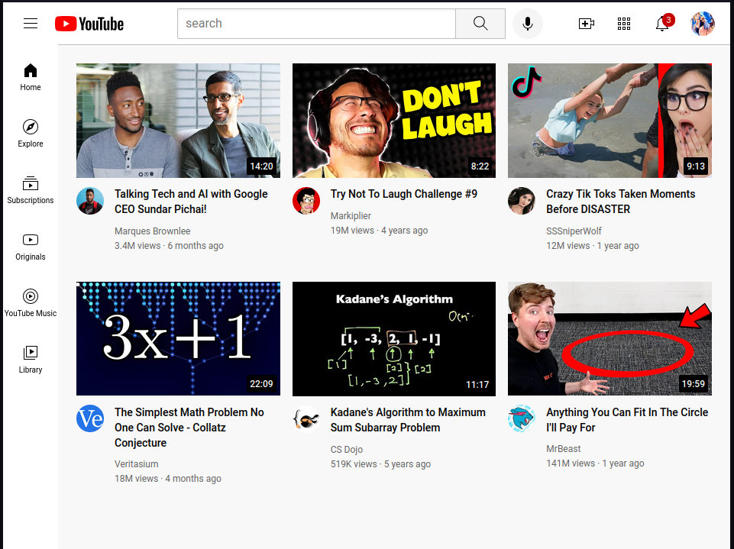The width and height of the screenshot is (734, 549).
Task: Open Library in the sidebar
Action: [31, 360]
